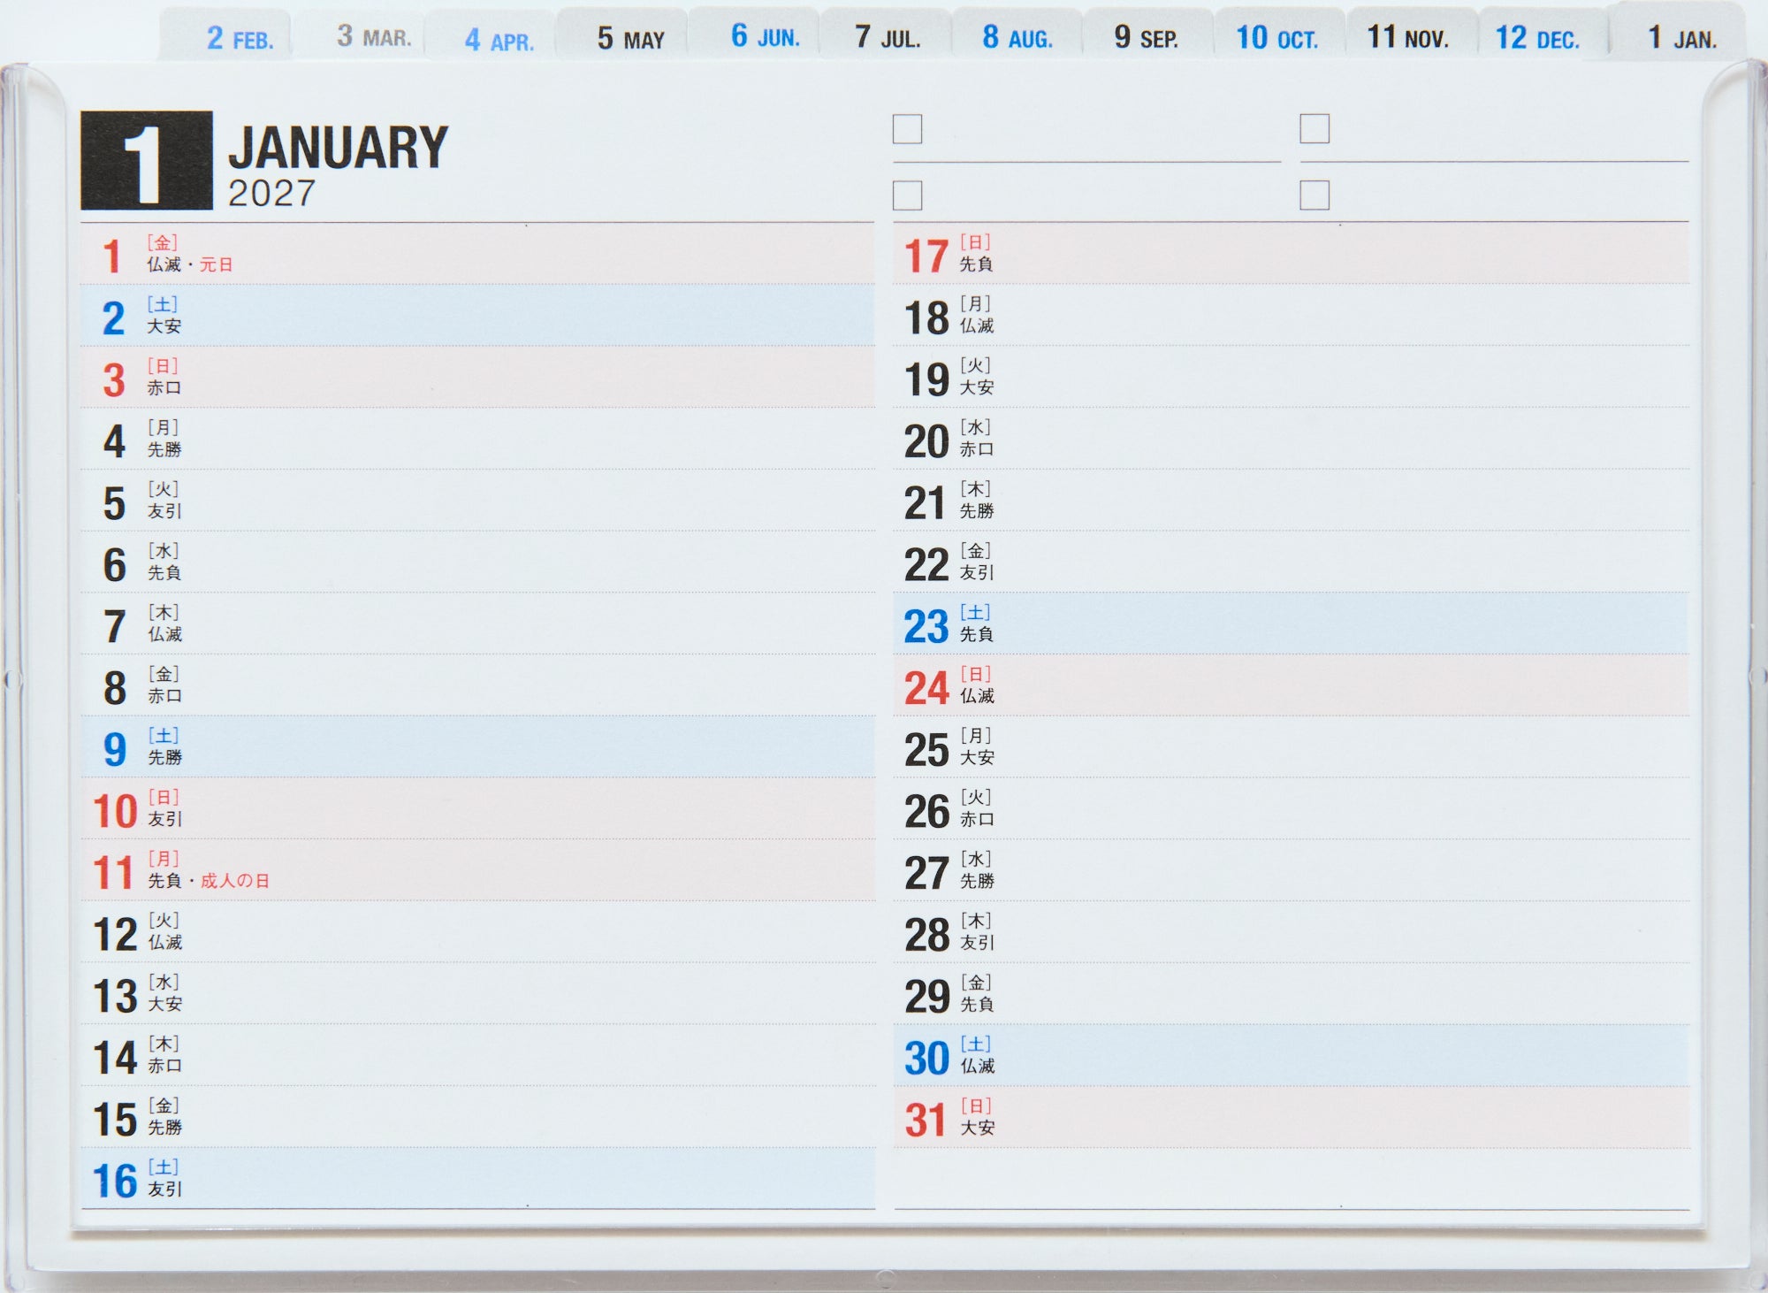Click date 25 大安

[1291, 747]
